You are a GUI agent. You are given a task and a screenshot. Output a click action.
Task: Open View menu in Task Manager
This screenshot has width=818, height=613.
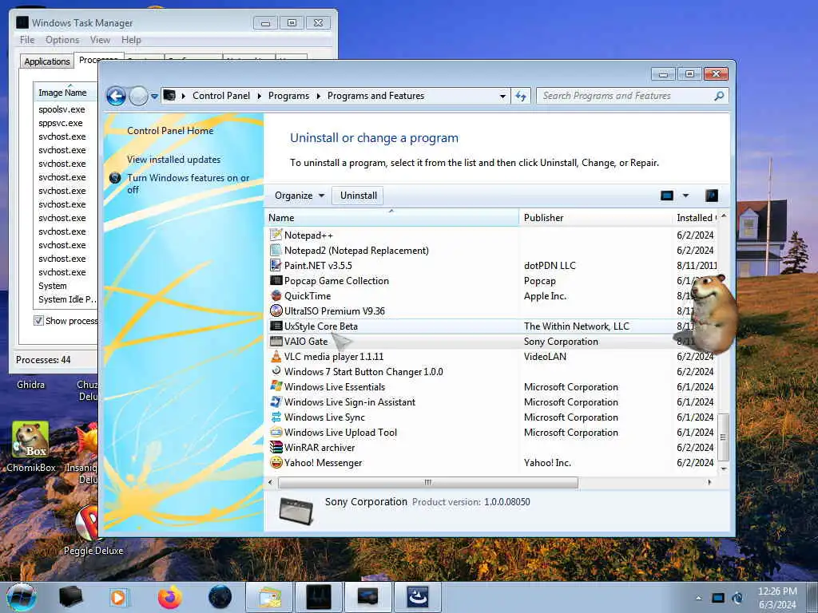pos(100,40)
